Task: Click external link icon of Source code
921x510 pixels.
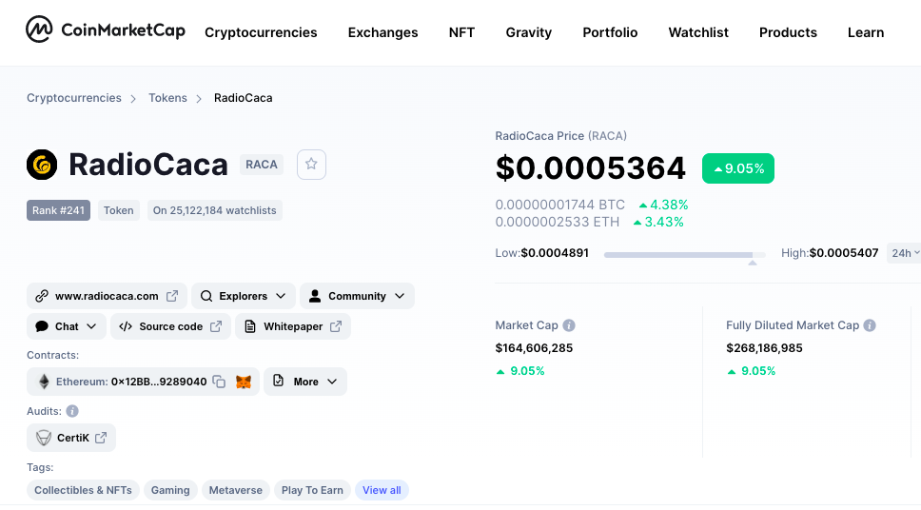Action: pyautogui.click(x=216, y=326)
